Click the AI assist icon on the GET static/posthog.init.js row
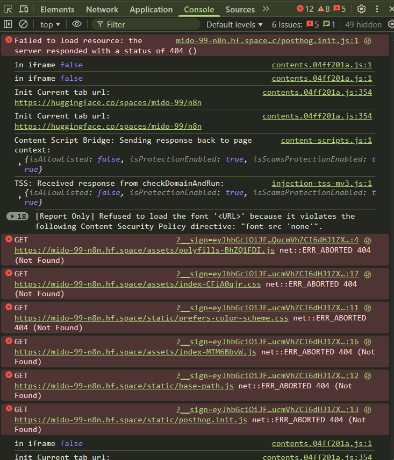This screenshot has width=394, height=460. tap(368, 410)
